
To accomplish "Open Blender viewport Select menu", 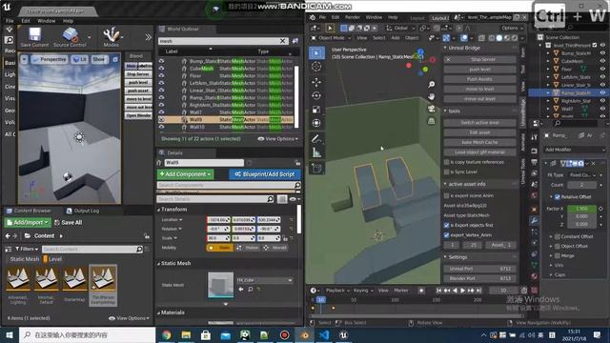I will coord(379,38).
